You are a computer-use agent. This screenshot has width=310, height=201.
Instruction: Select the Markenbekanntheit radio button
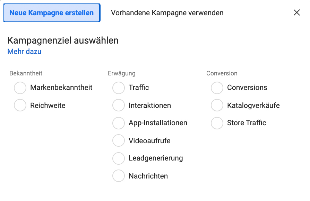click(x=20, y=88)
